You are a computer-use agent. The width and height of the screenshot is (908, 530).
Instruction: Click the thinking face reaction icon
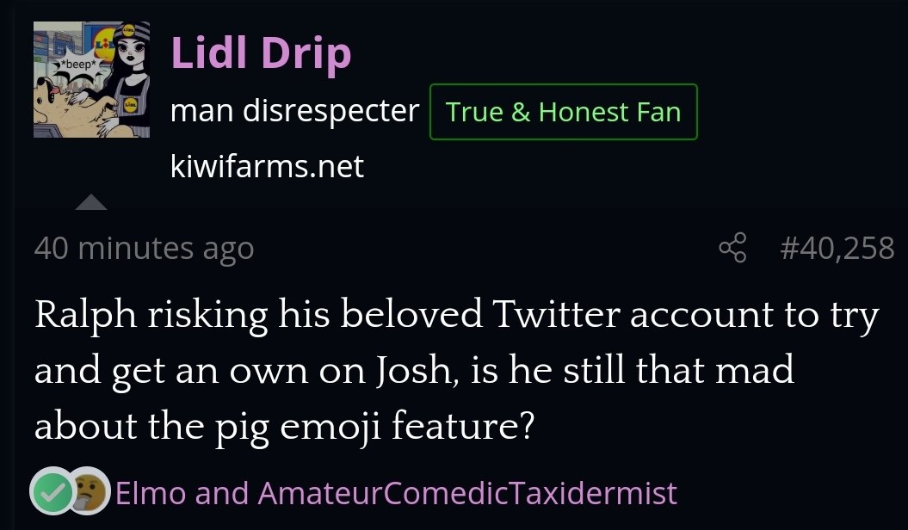90,490
